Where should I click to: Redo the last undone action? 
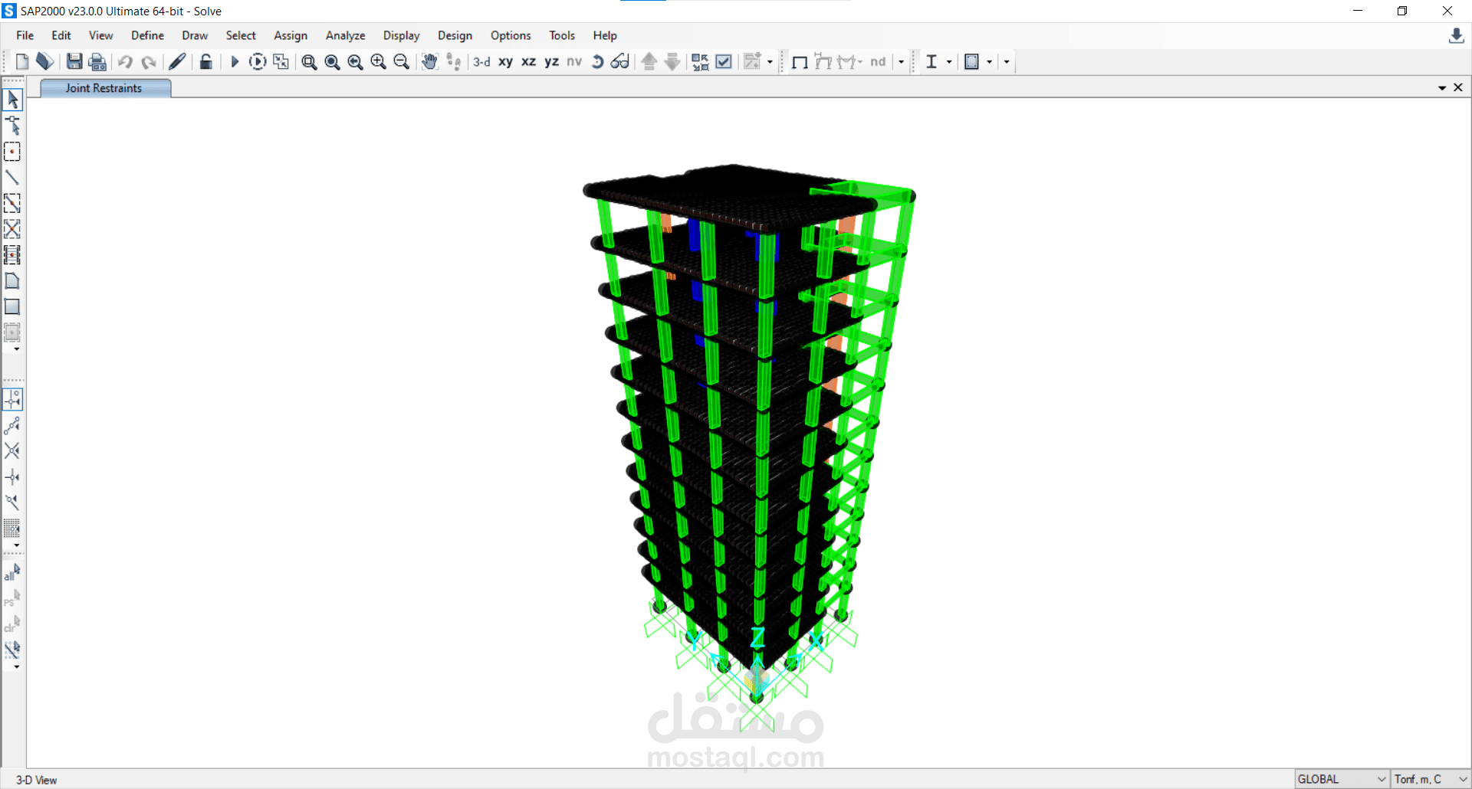149,62
